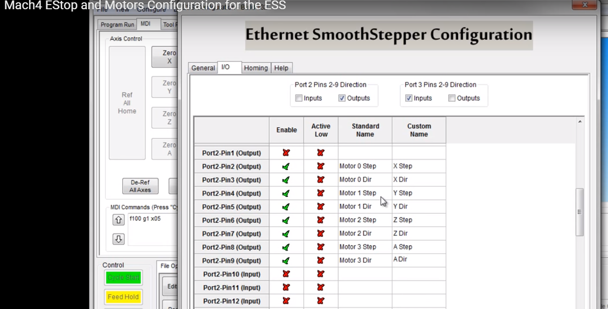Toggle Active Low icon for Port2-Pin11
Viewport: 608px width, 309px height.
(321, 287)
